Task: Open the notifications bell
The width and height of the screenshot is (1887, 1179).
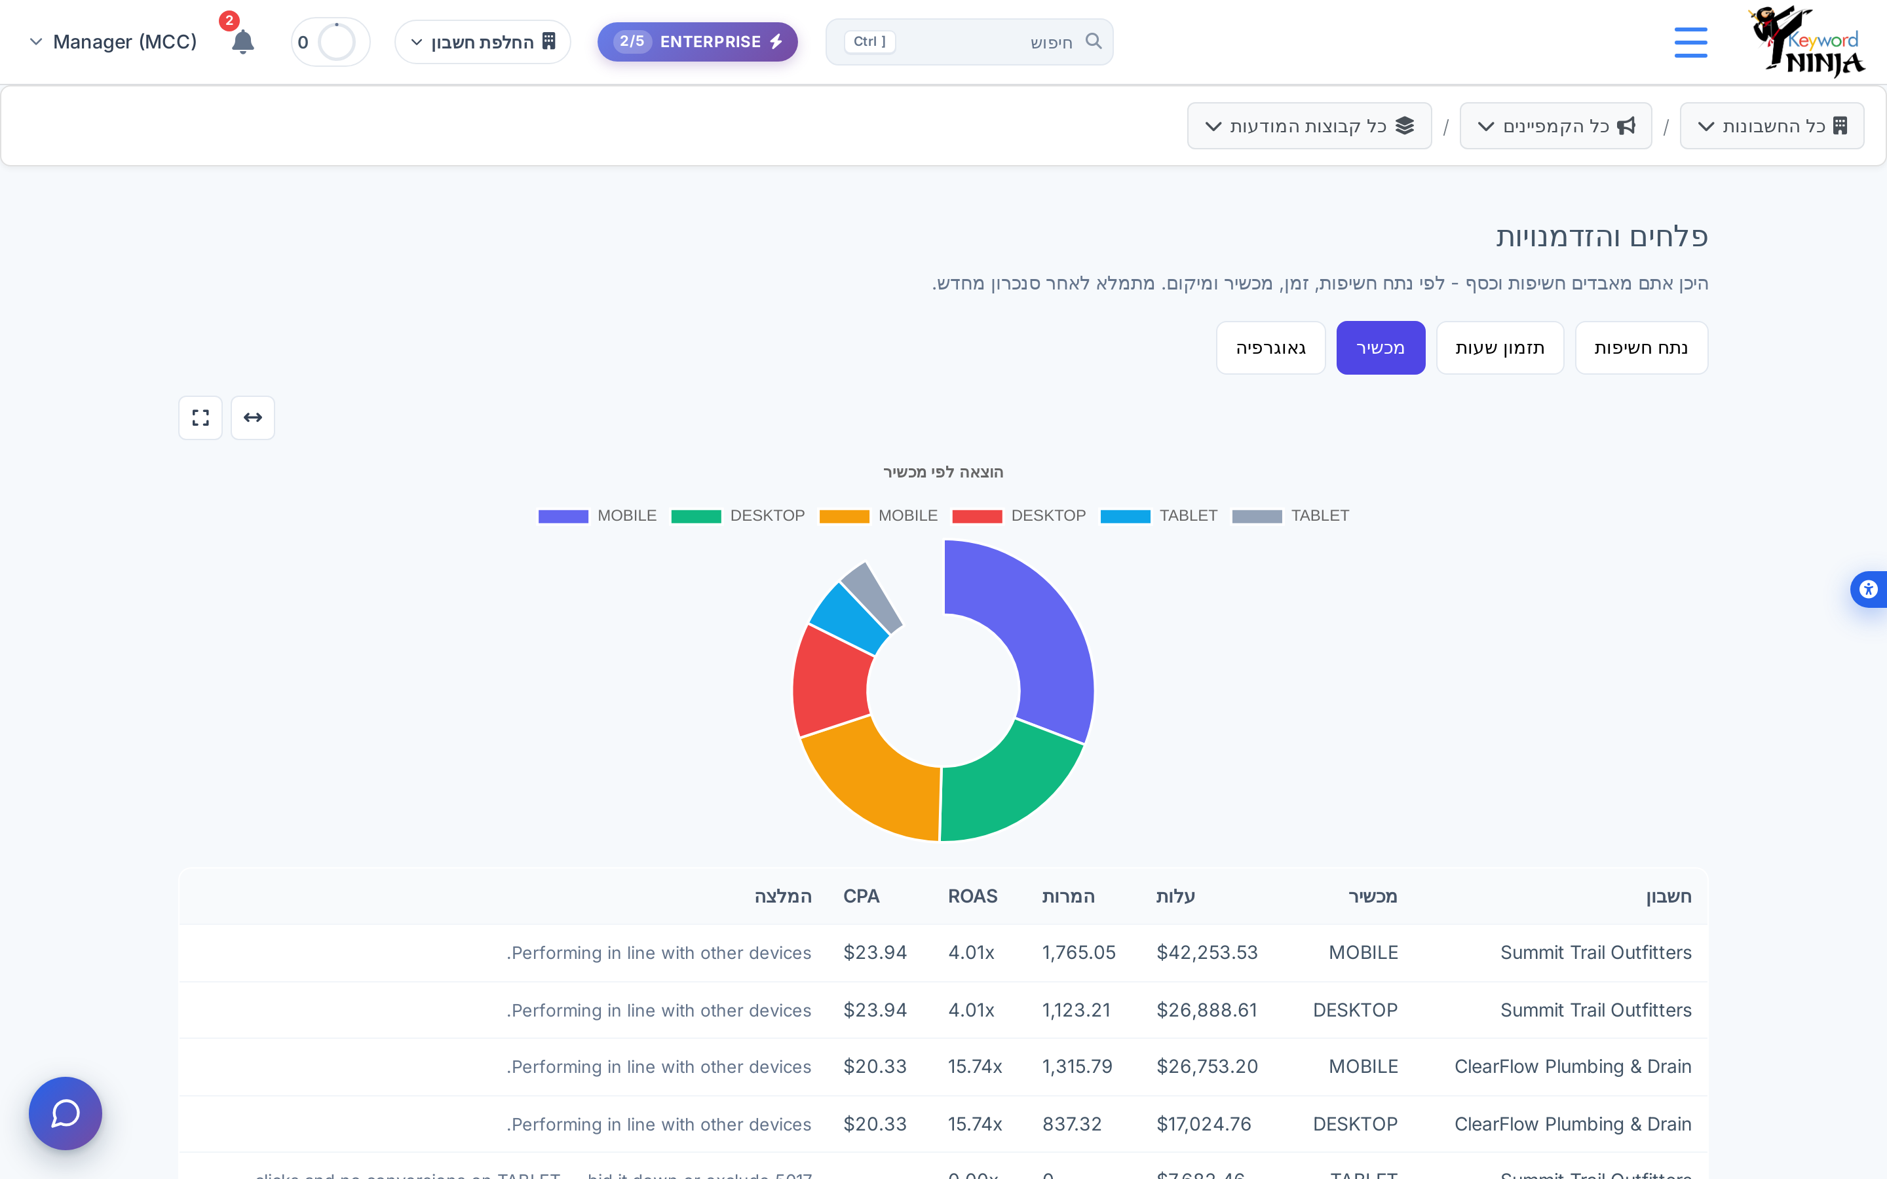Action: click(242, 41)
